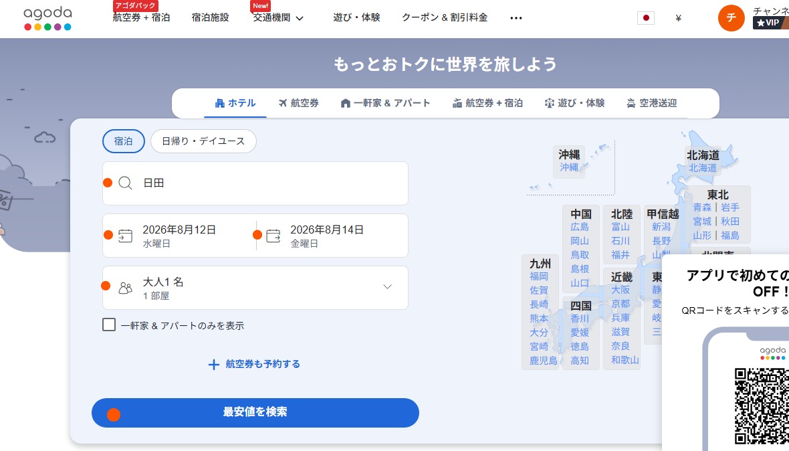The image size is (789, 451).
Task: Select 沖縄 prefecture link on map
Action: click(x=569, y=167)
